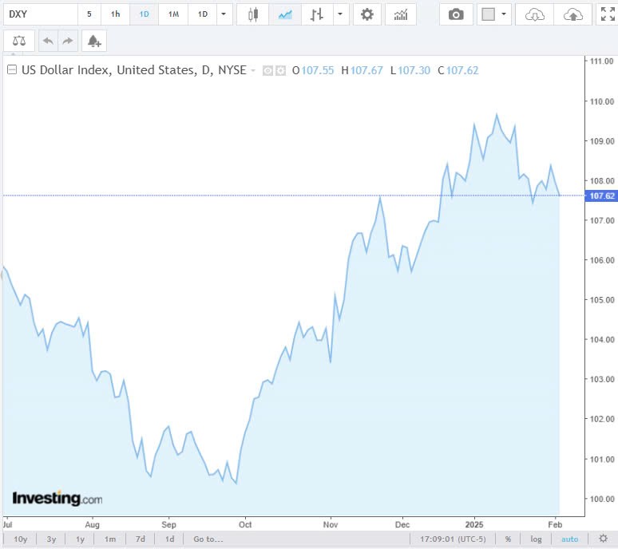Switch to the area chart style
Screen dimensions: 618x549
[284, 14]
